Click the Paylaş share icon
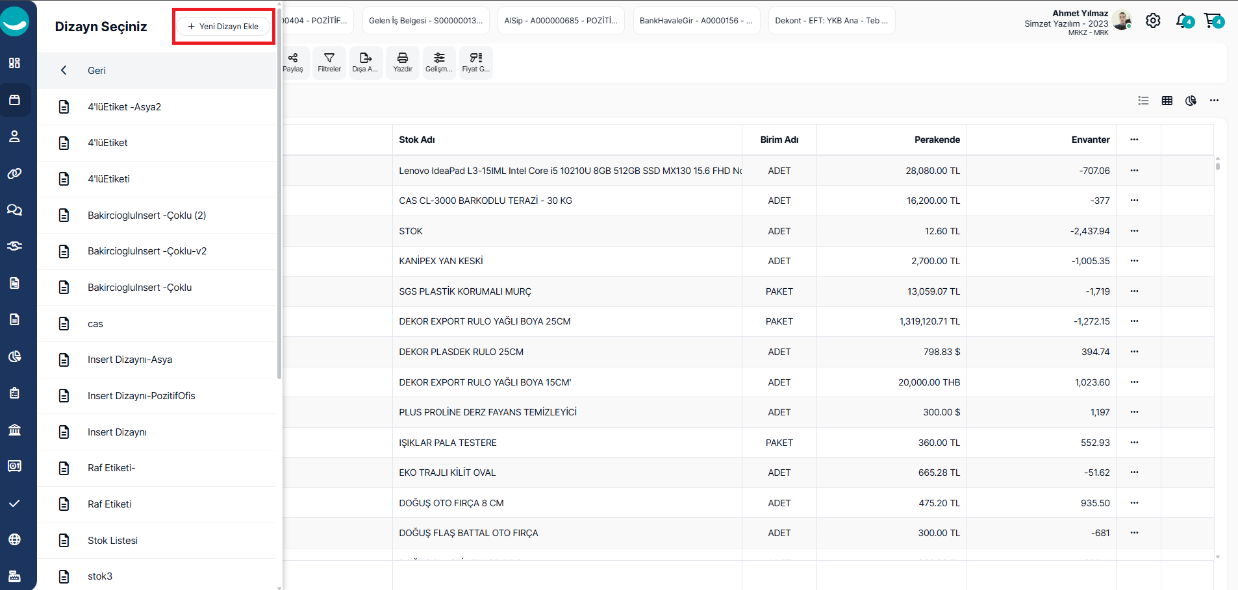1238x590 pixels. 293,62
